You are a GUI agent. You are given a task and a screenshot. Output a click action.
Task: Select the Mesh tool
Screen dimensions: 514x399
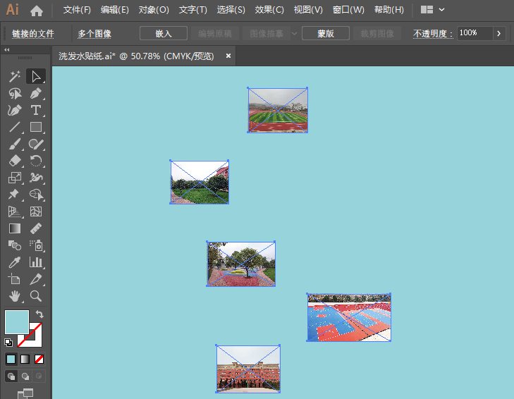click(36, 211)
